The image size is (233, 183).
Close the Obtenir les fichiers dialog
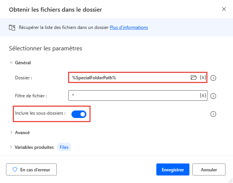(224, 9)
